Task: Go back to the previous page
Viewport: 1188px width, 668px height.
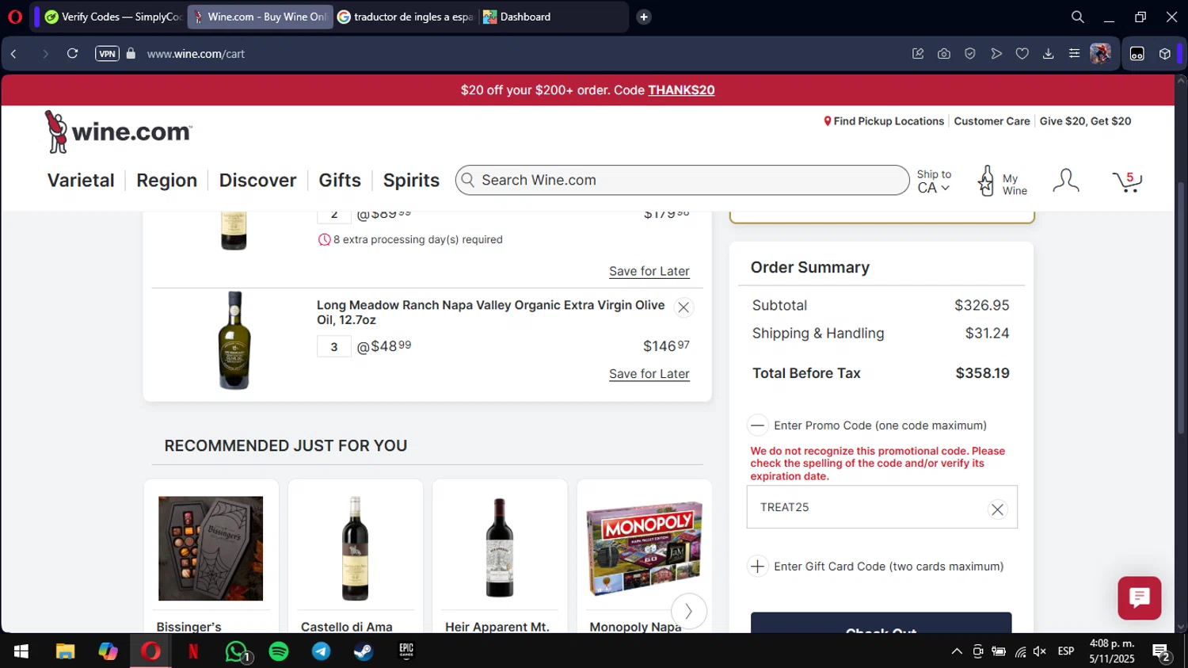Action: [14, 54]
